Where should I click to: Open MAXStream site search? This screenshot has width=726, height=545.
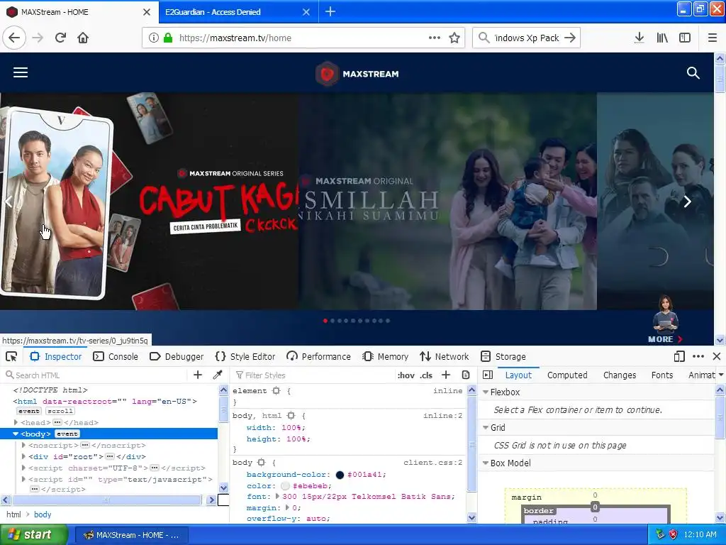(x=693, y=73)
